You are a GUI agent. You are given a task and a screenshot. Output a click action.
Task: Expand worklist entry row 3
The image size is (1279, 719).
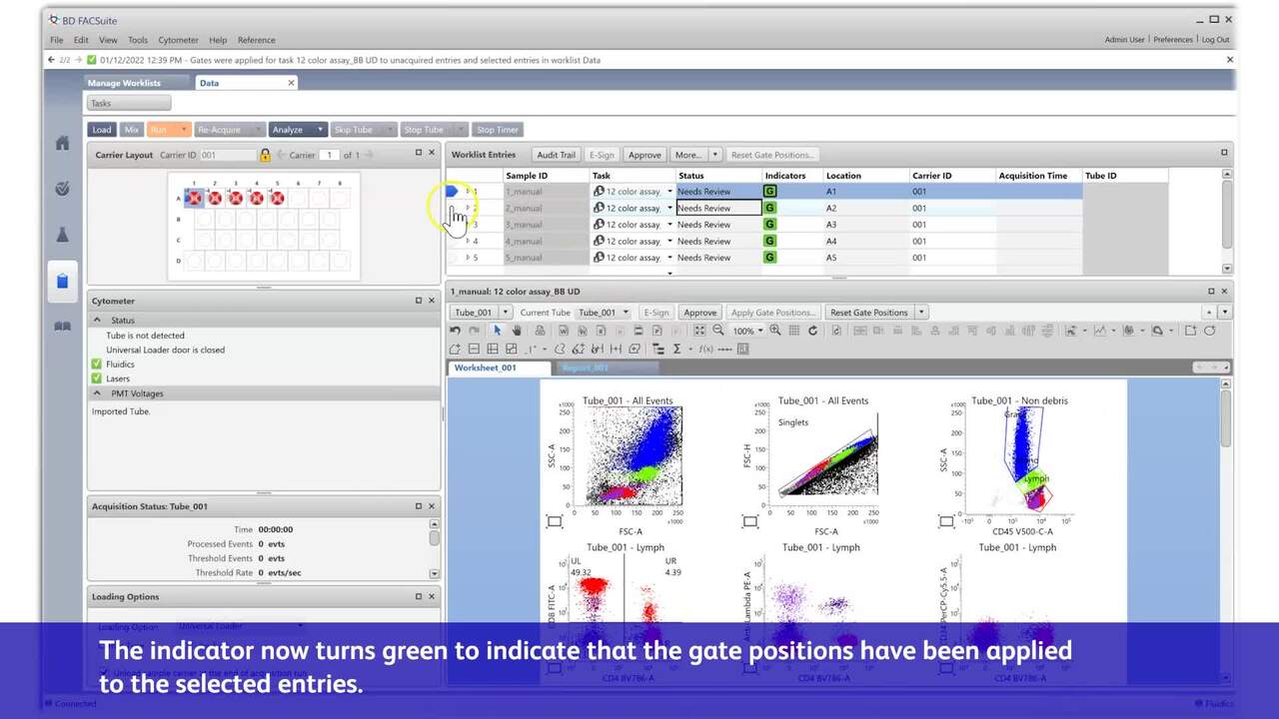(x=468, y=225)
